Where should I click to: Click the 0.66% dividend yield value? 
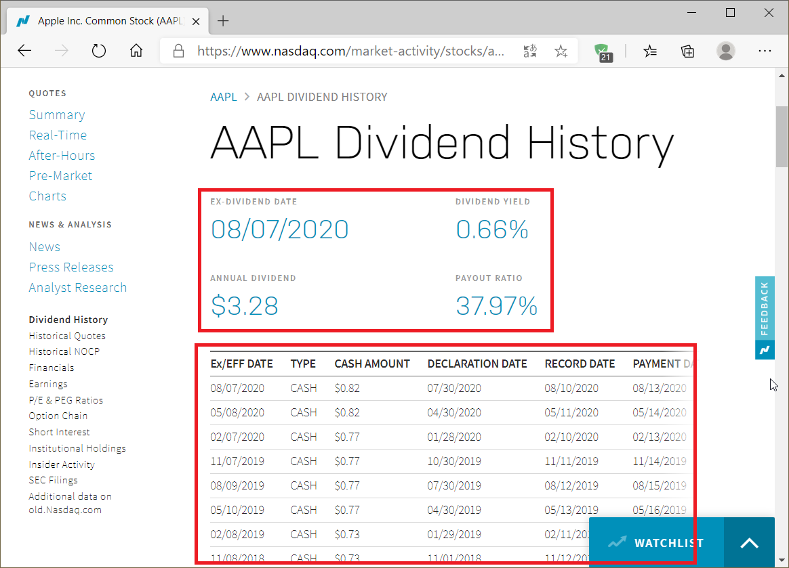492,230
